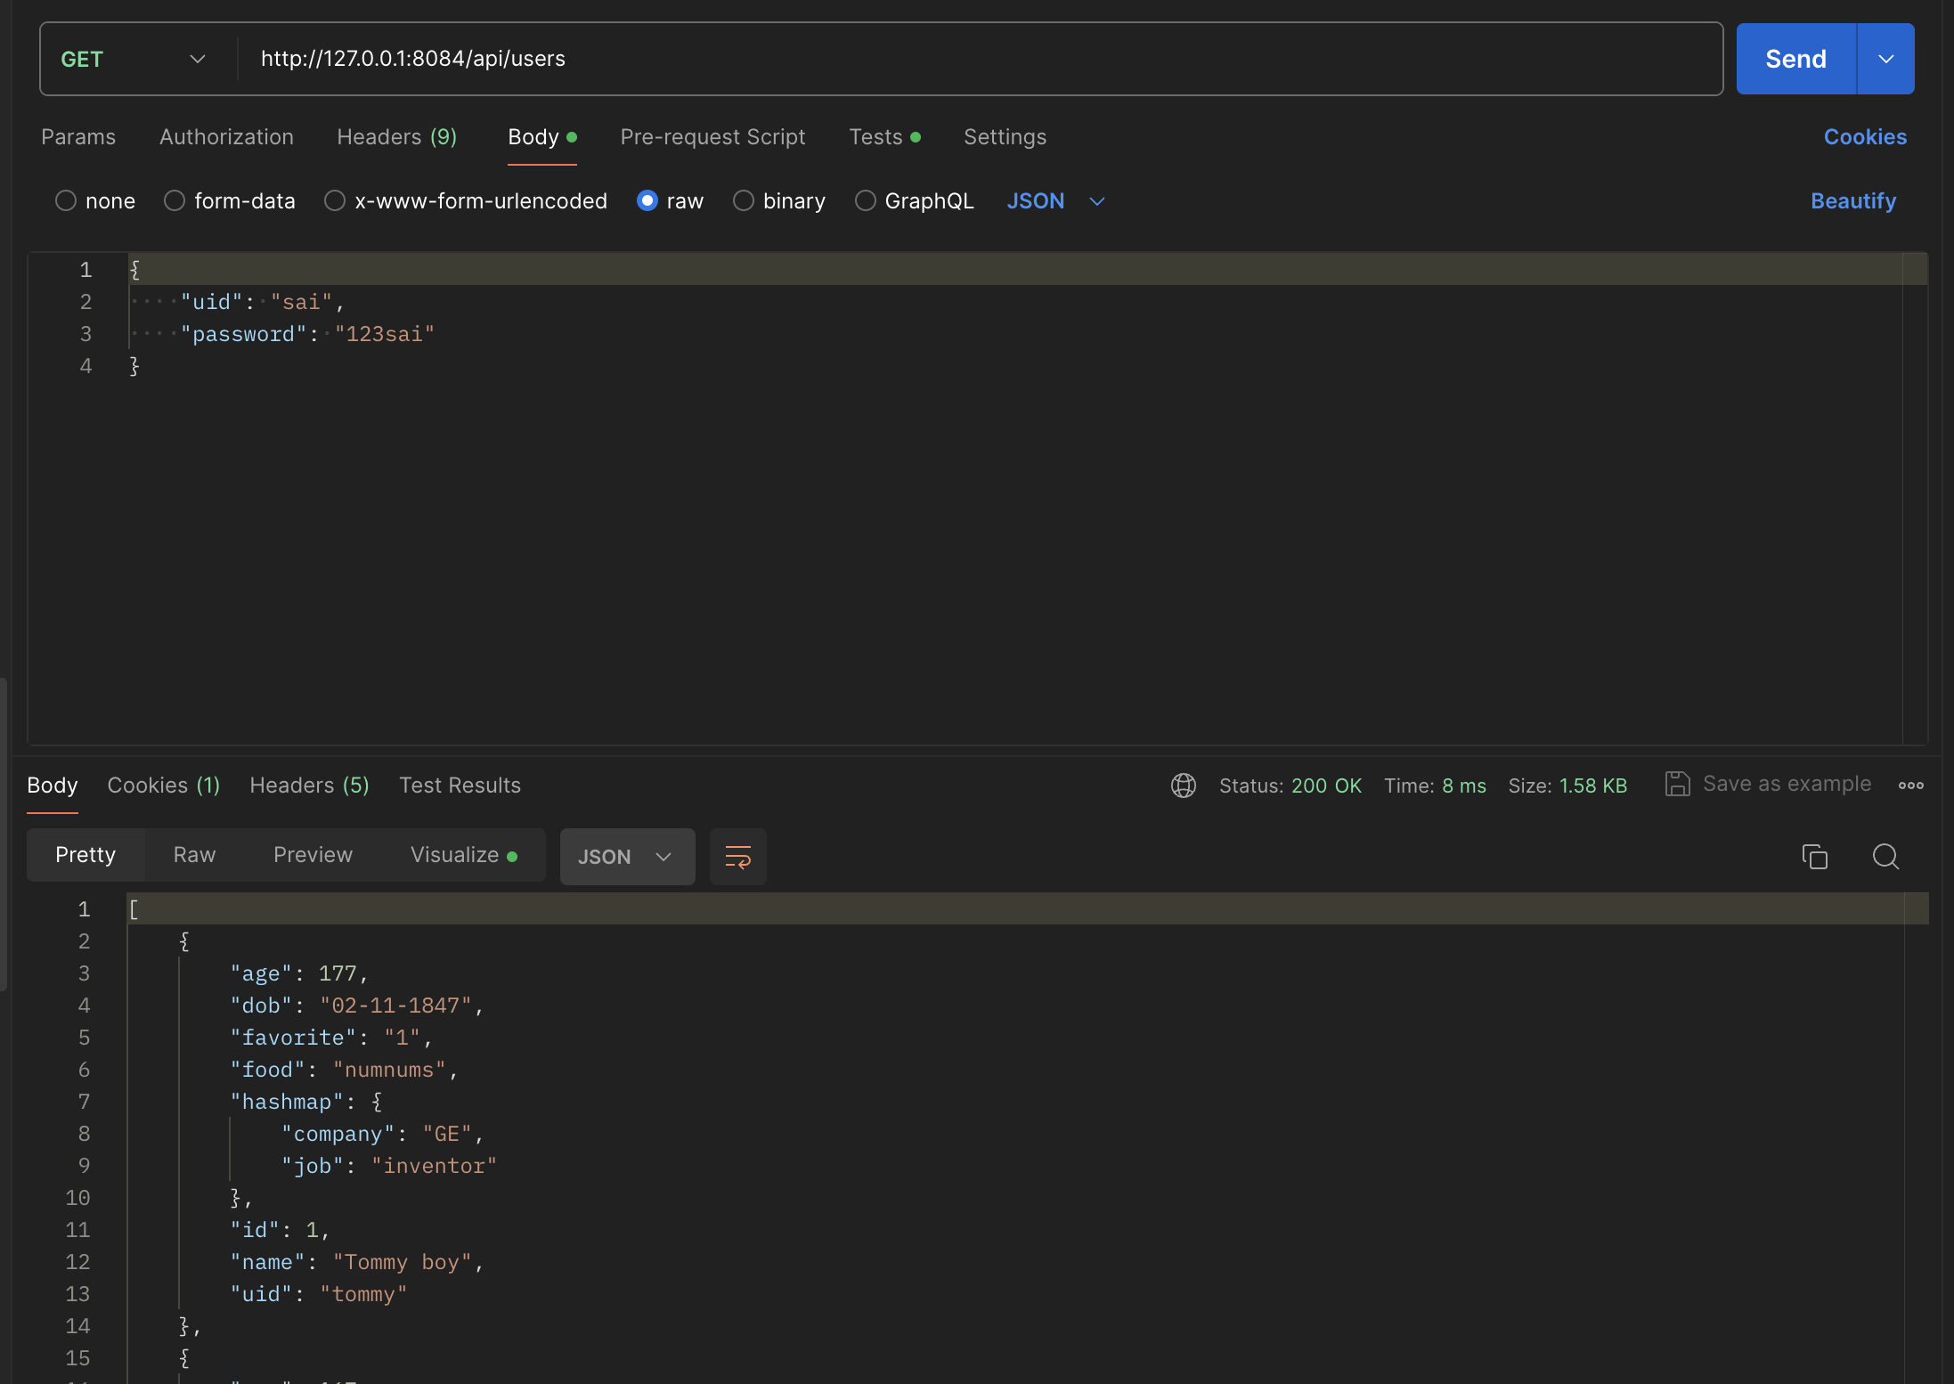Open the GET method dropdown

click(x=134, y=59)
